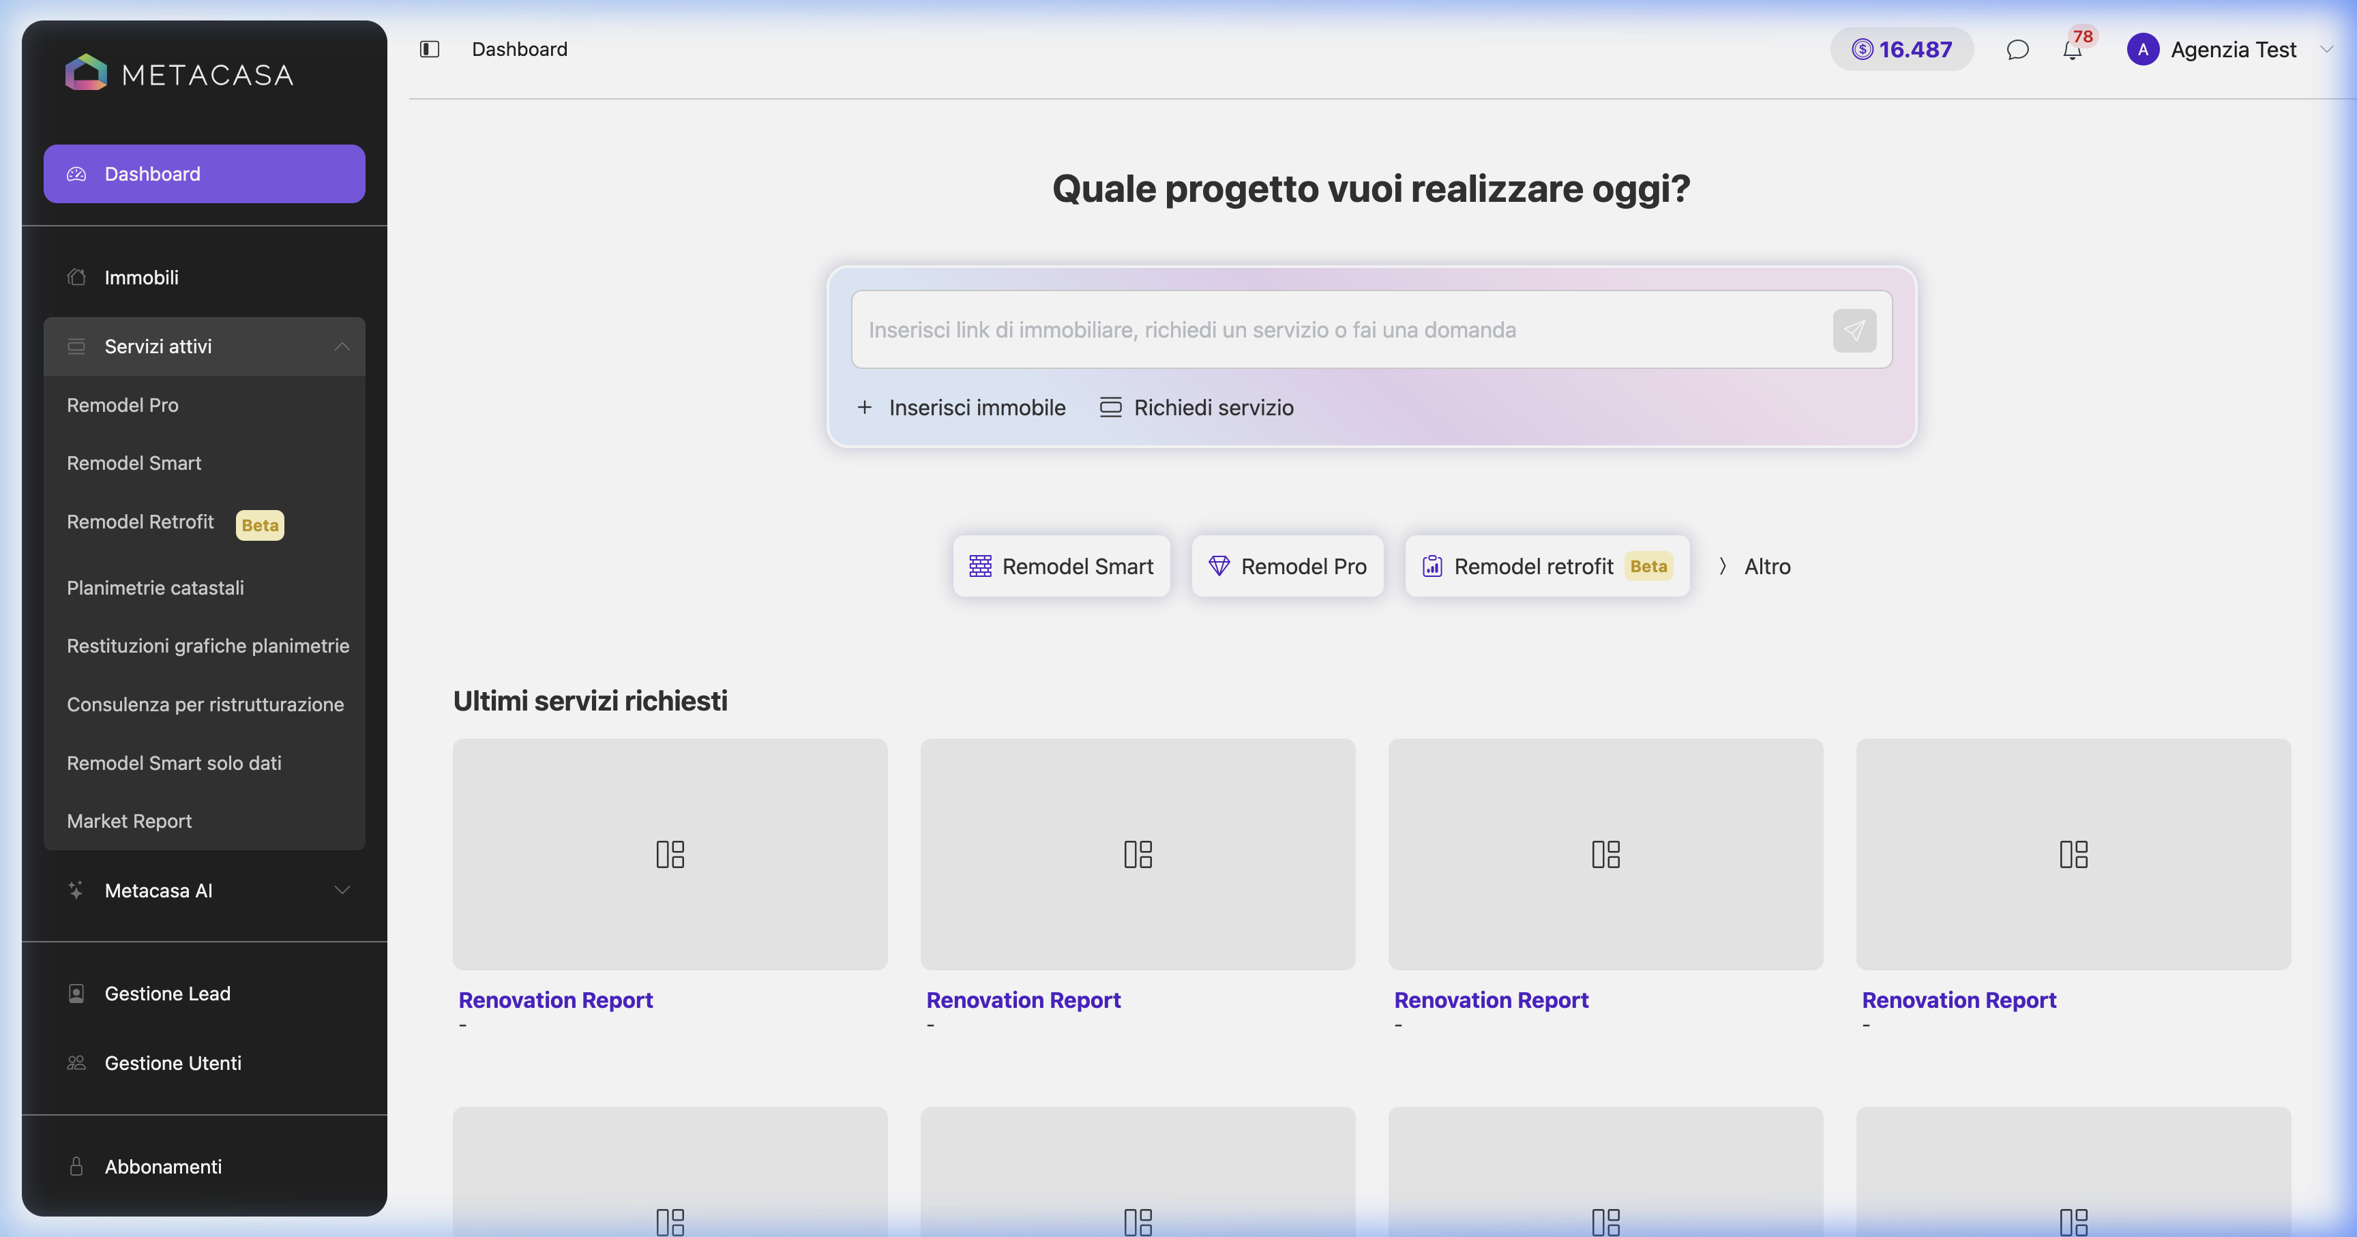Open Planimetrie catastali in the sidebar
Image resolution: width=2357 pixels, height=1237 pixels.
155,587
